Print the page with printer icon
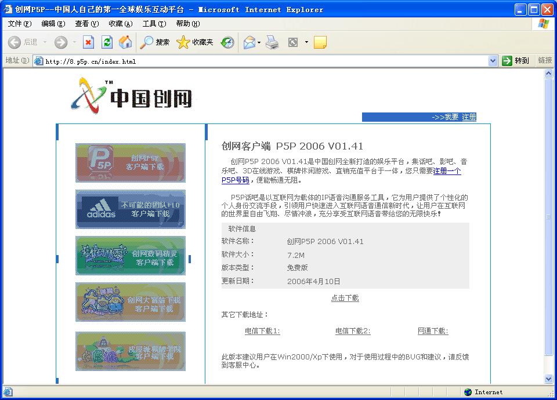Image resolution: width=557 pixels, height=400 pixels. (x=273, y=42)
